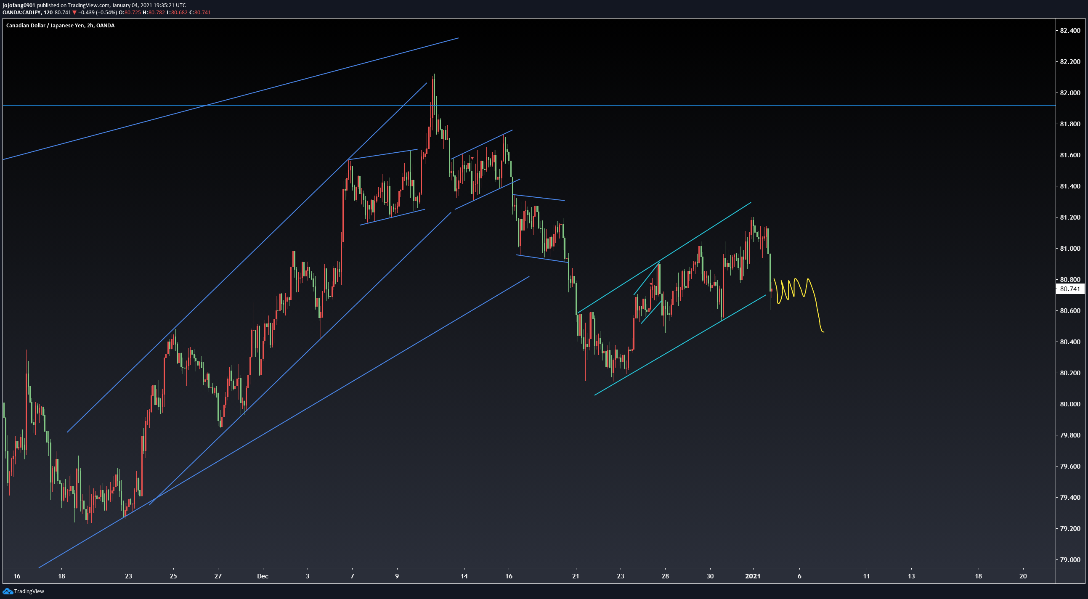Click the −0.439 (−0.54%) change value
The image size is (1088, 599).
point(98,12)
